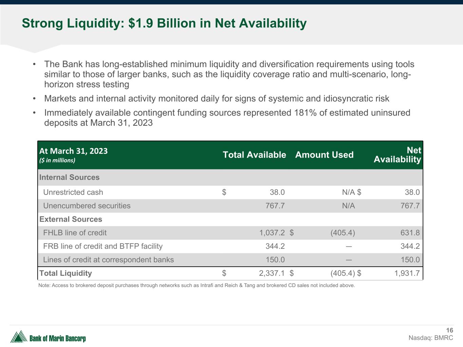463x347 pixels.
Task: Click the Internal Sources section row
Action: pos(70,177)
